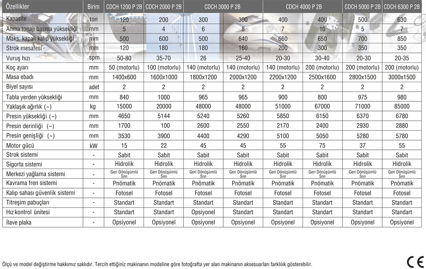Click the Anma tonajı basma yüksekliği label

click(42, 29)
